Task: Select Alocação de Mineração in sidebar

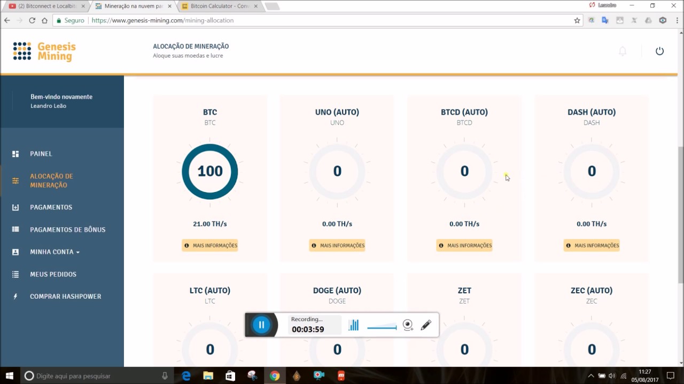Action: (x=51, y=181)
